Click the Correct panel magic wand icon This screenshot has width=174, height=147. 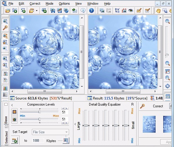142,106
